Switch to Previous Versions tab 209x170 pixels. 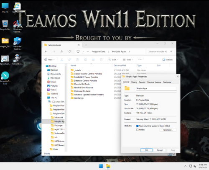[154, 82]
